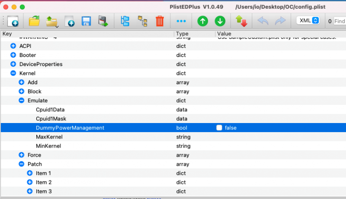Click the Save As disk icon
346x199 pixels.
point(103,21)
